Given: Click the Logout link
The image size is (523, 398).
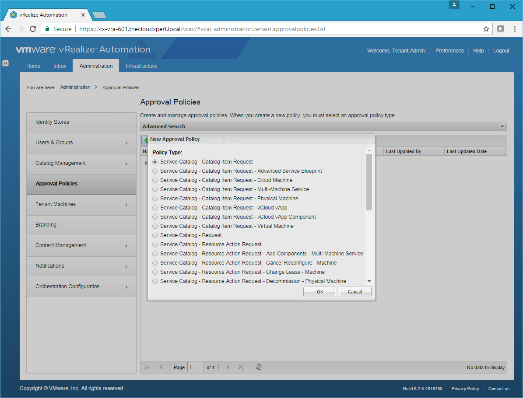Looking at the screenshot, I should coord(501,51).
